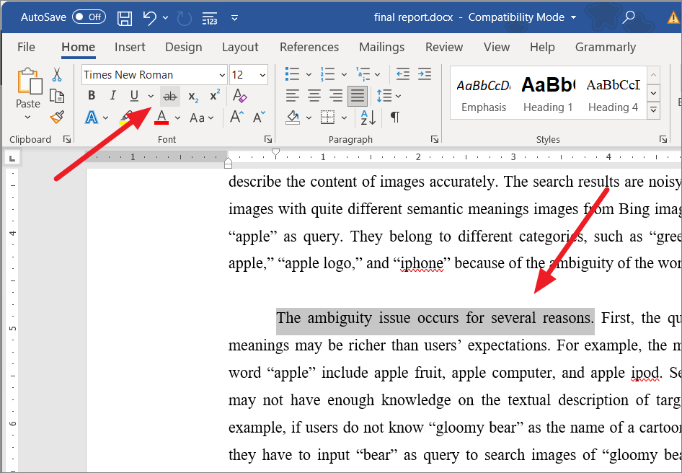This screenshot has height=473, width=682.
Task: Apply strikethrough formatting
Action: pos(170,95)
